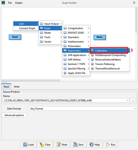The image size is (138, 150).
Task: Click the Load button label
Action: click(x=31, y=145)
